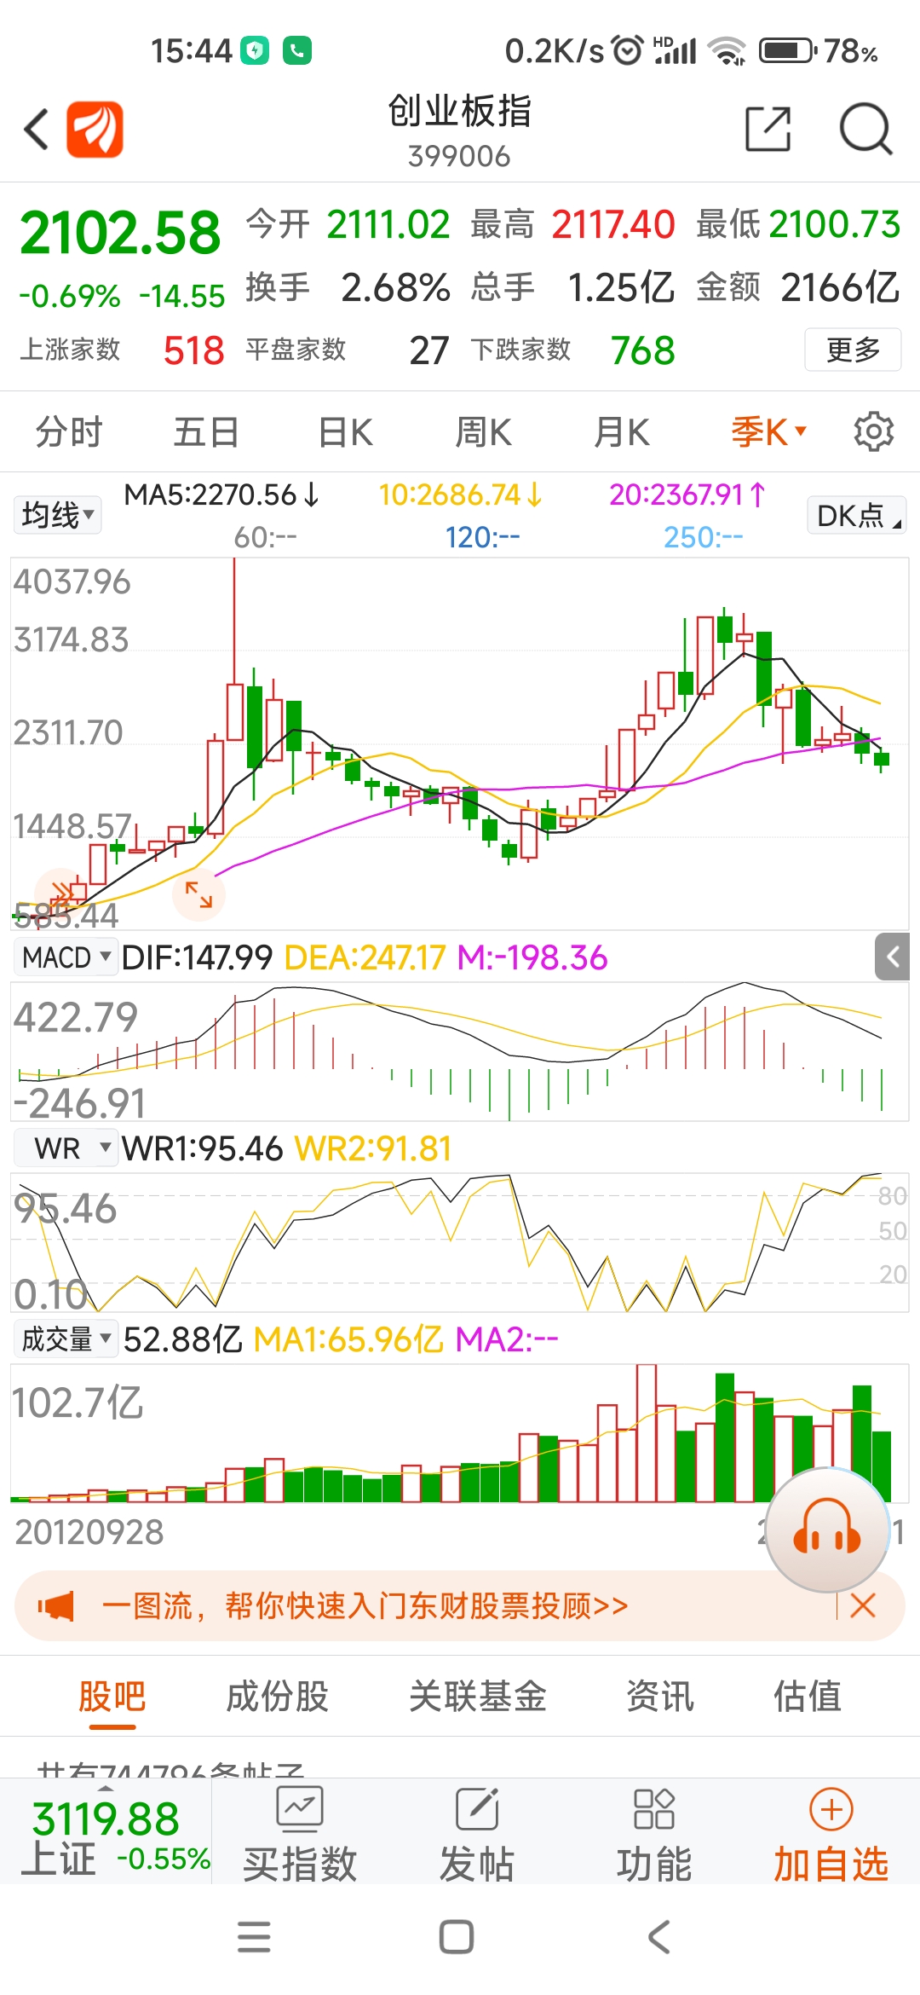Open the 东财股票投顾 promo banner link
The width and height of the screenshot is (920, 1995).
click(x=365, y=1606)
